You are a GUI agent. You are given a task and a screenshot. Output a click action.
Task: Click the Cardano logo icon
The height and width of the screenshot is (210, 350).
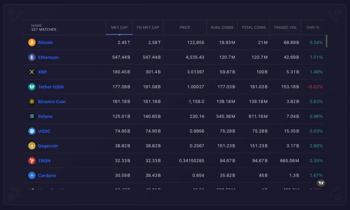[x=32, y=175]
